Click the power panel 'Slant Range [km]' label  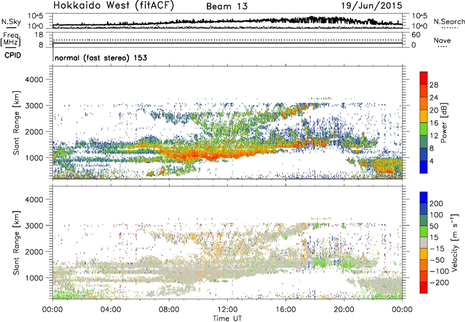pos(16,123)
